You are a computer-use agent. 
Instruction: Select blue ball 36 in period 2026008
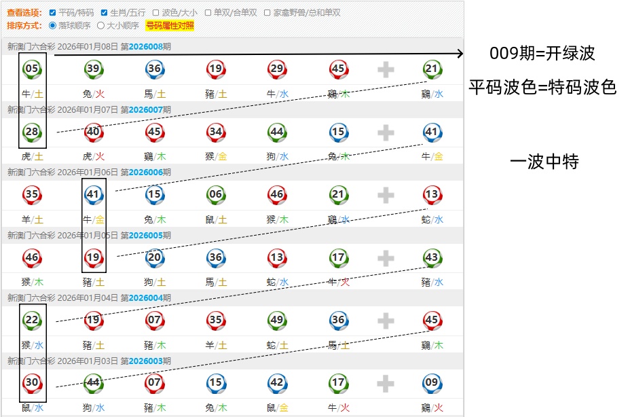pos(154,69)
